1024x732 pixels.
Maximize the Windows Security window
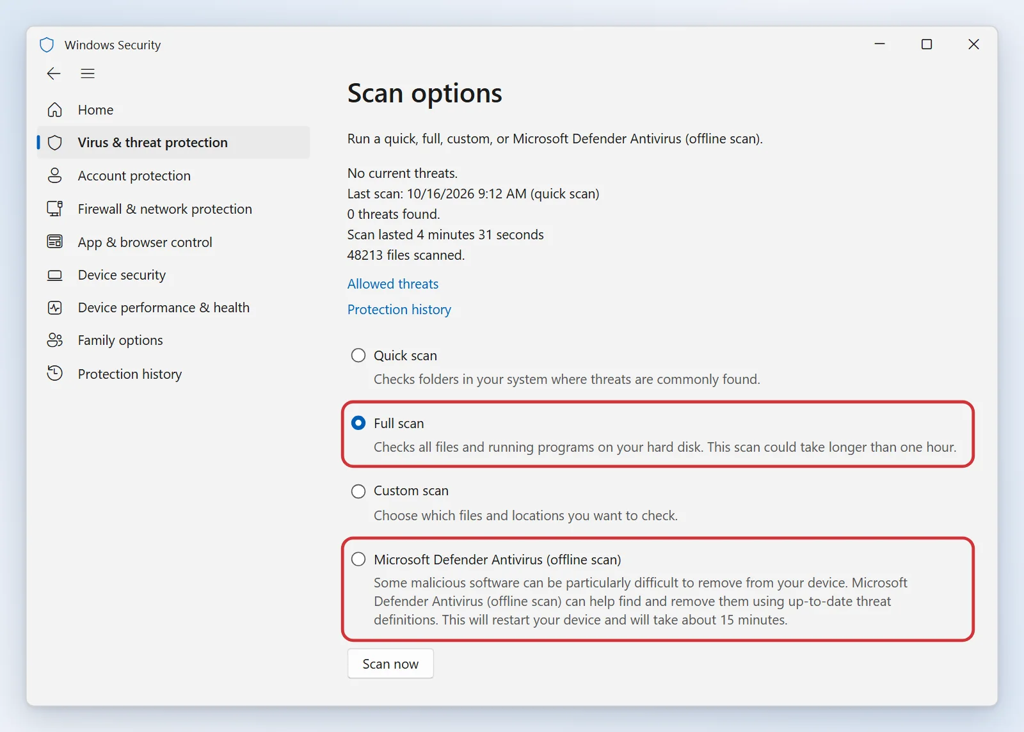[926, 44]
